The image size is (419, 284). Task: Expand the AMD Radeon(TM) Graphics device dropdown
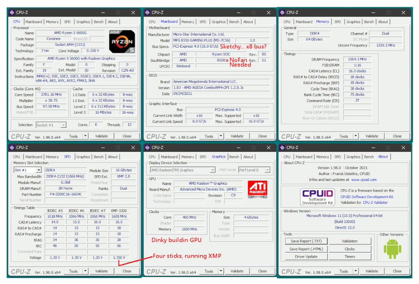click(x=212, y=170)
